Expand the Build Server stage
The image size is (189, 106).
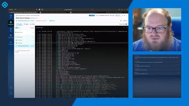(33, 32)
